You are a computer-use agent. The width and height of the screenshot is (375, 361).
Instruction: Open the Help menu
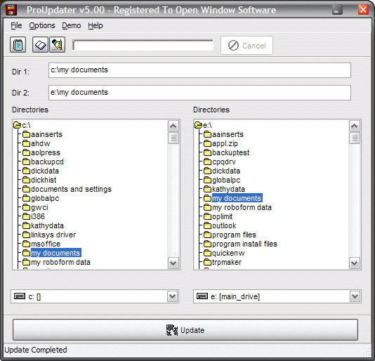(96, 25)
